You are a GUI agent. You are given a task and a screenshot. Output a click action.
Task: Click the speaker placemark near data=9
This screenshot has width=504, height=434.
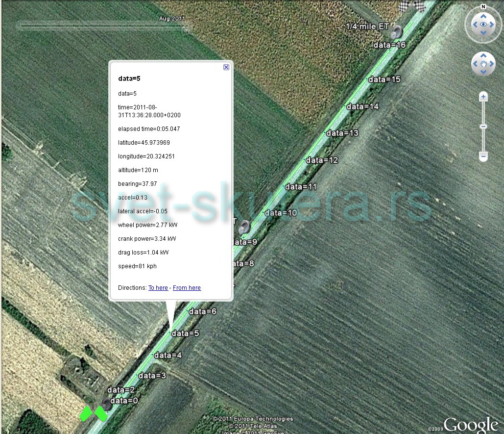[244, 227]
